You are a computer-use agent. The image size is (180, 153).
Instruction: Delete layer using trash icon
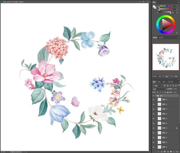point(177,151)
